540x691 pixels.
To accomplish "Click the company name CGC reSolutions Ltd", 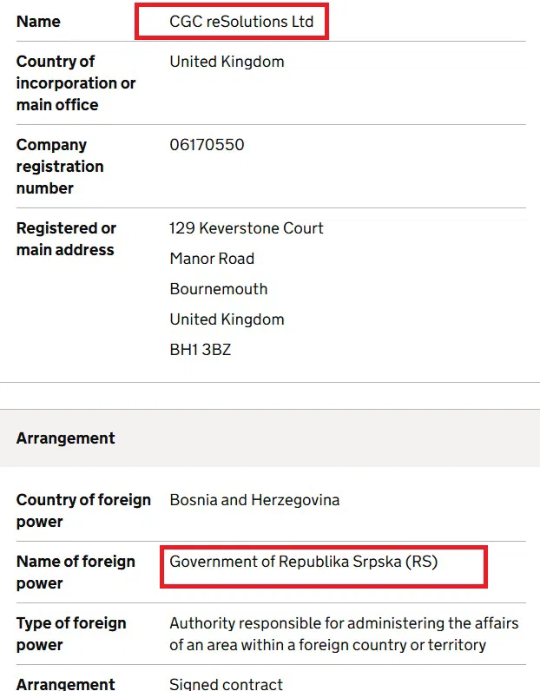I will point(241,22).
